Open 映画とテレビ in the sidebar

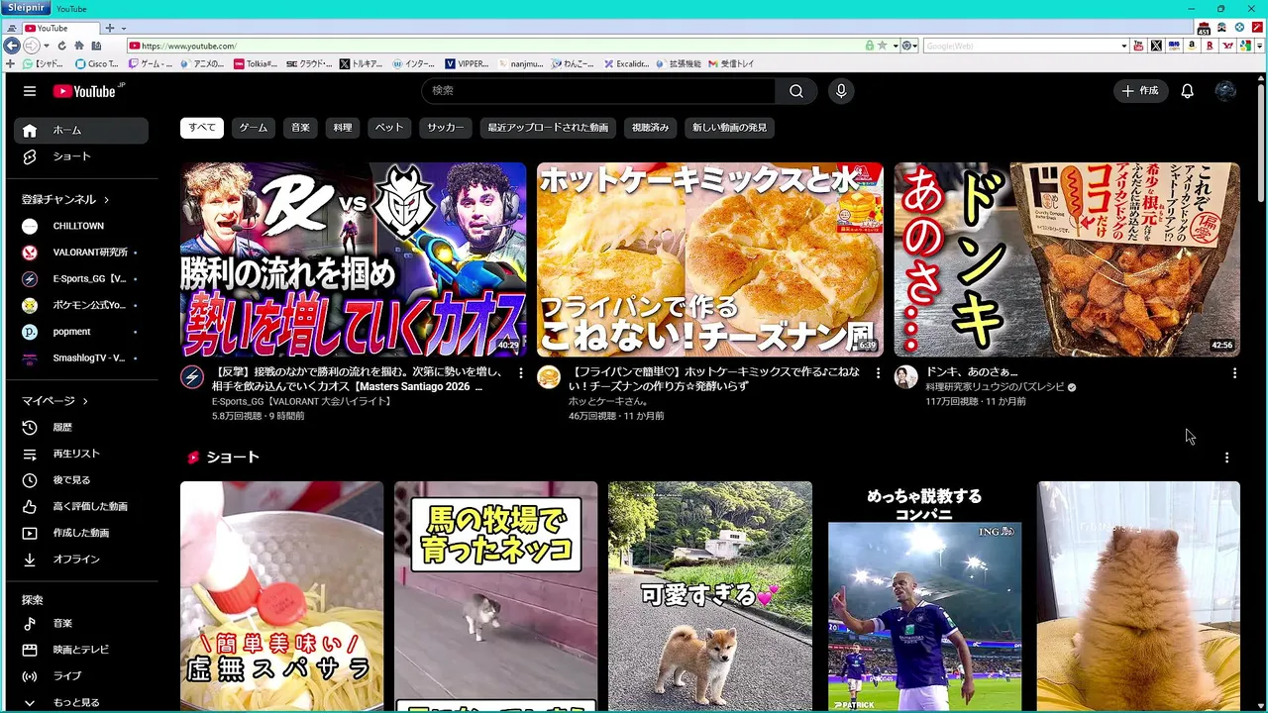pos(81,650)
